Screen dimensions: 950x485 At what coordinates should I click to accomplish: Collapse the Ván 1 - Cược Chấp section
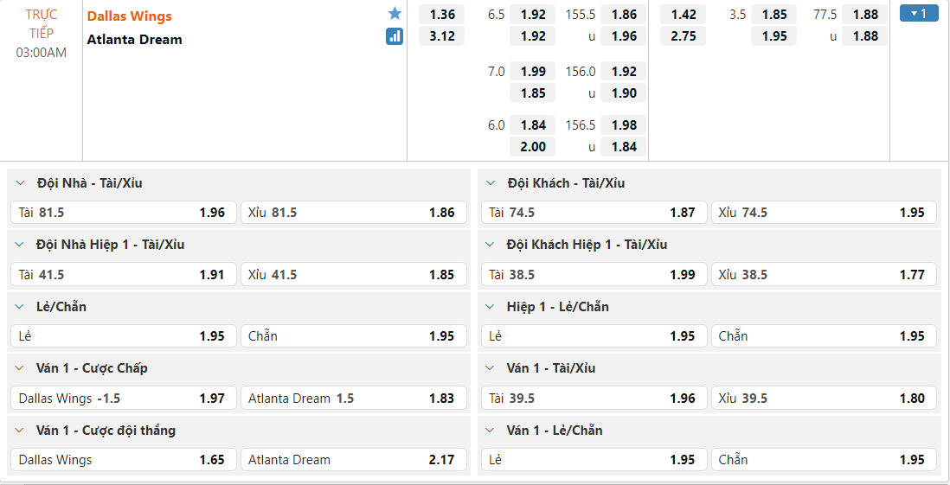(21, 368)
